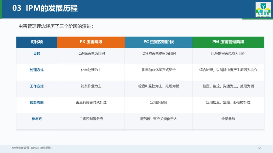Click the food safety logo icon

coord(263,10)
